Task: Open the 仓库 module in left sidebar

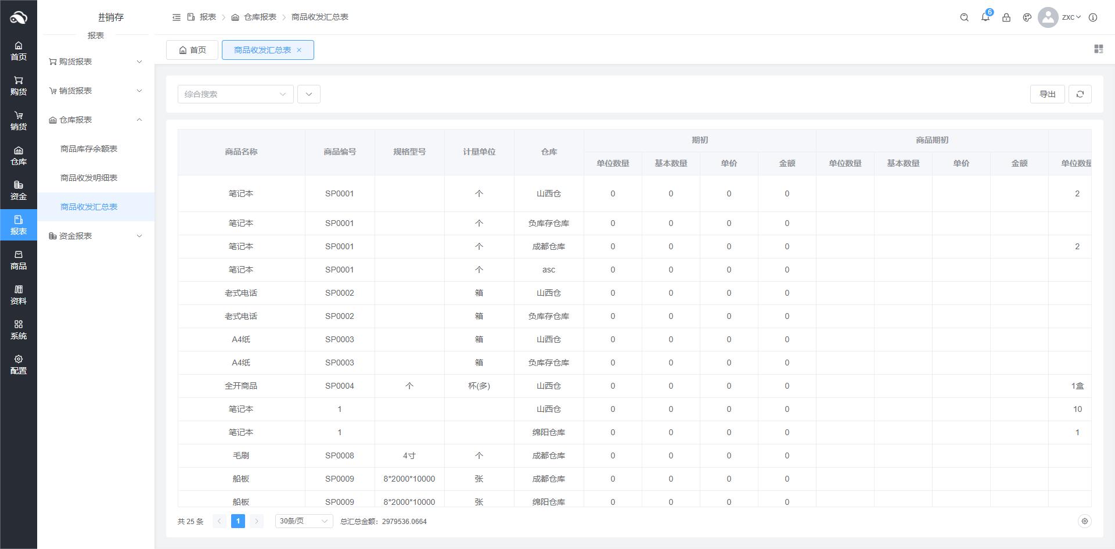Action: (x=19, y=156)
